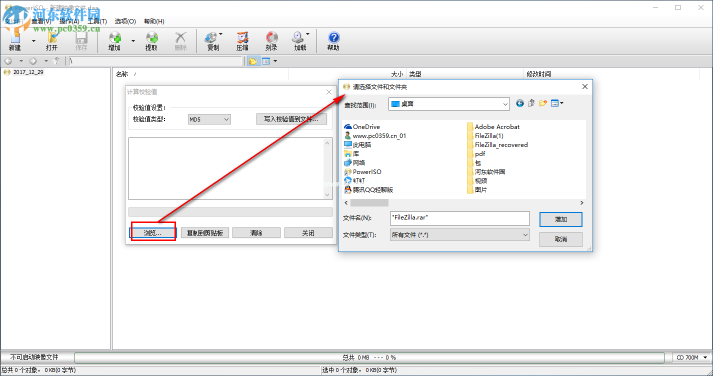Open the 工具(T) menu
This screenshot has width=713, height=376.
(x=97, y=21)
